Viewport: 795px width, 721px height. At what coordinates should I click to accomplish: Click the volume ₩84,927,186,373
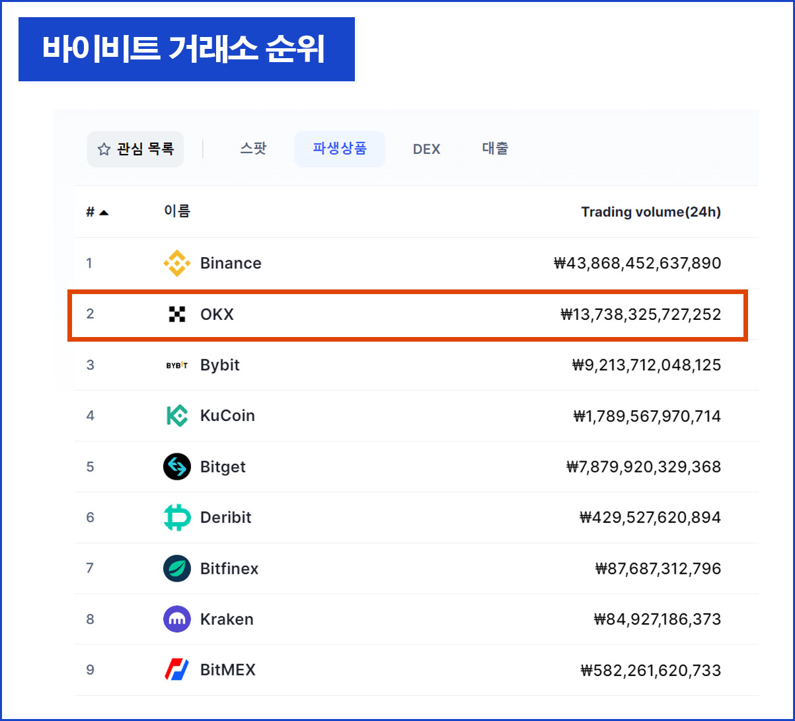658,619
